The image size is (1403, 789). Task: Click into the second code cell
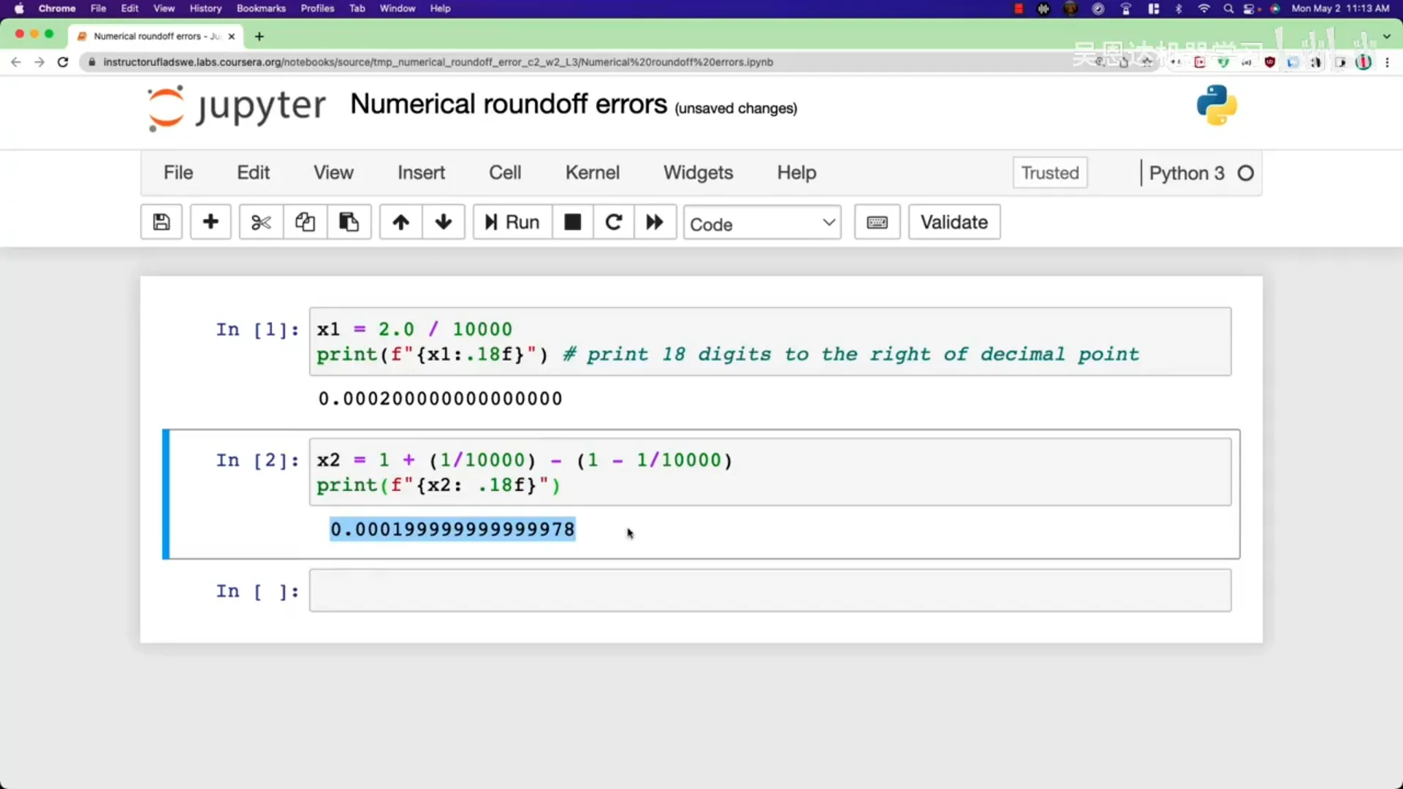pyautogui.click(x=770, y=472)
